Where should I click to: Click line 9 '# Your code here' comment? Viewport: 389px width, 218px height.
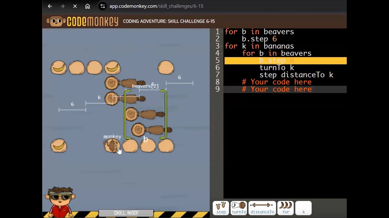[x=277, y=89]
